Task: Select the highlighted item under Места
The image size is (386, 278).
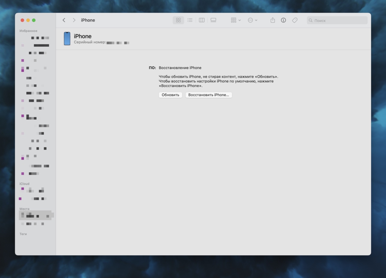Action: click(35, 216)
